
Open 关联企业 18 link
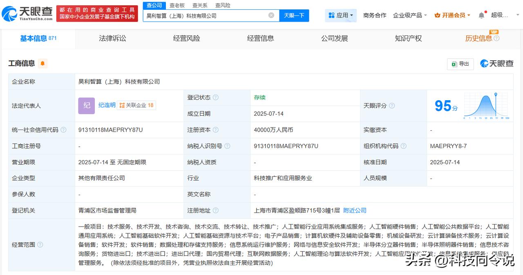(136, 105)
